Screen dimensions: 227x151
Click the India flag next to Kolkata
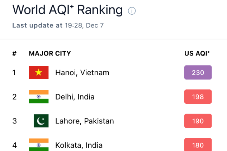click(38, 145)
